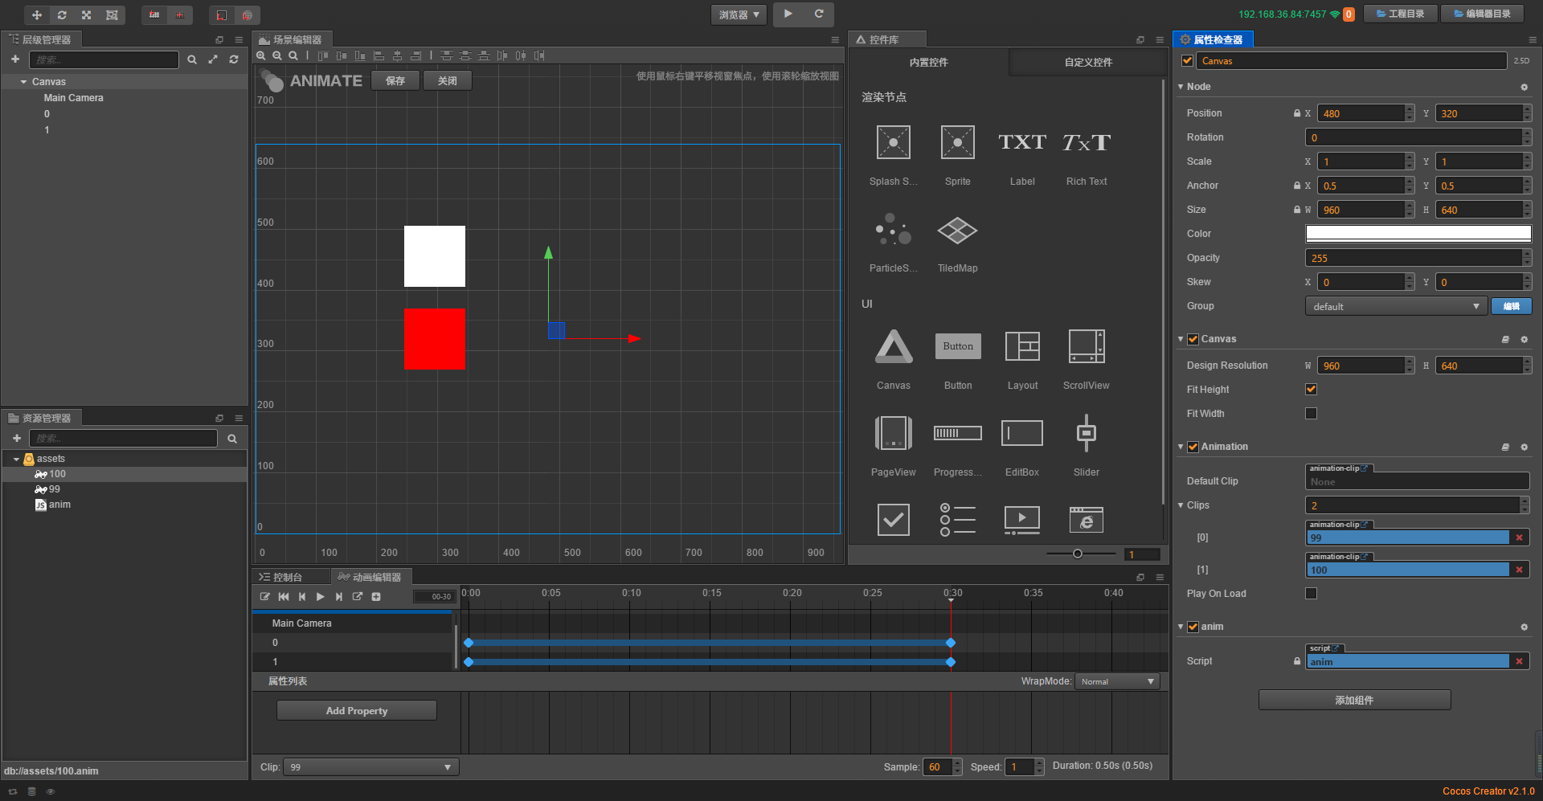Pick the ParticleSystem widget icon
The image size is (1543, 801).
894,230
